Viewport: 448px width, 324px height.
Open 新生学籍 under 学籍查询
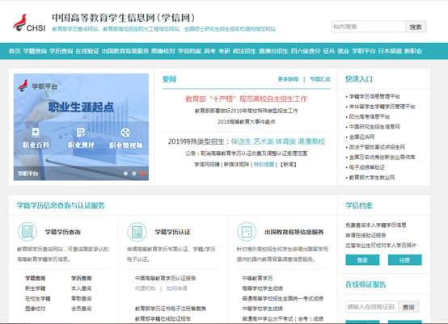35,288
